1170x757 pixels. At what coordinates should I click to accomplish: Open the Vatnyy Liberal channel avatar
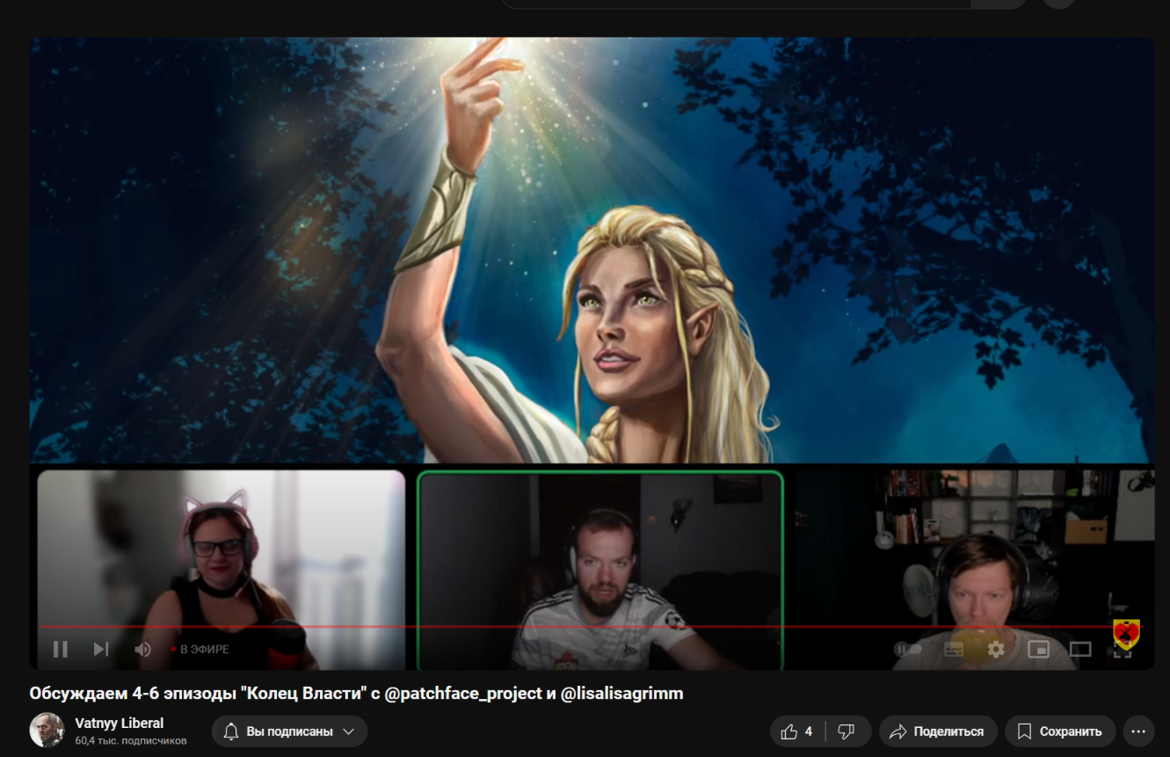pyautogui.click(x=47, y=731)
